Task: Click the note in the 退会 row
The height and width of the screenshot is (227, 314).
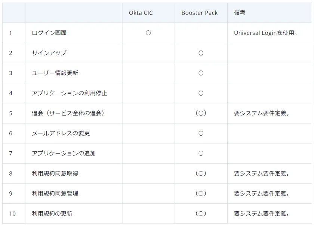Action: tap(262, 113)
